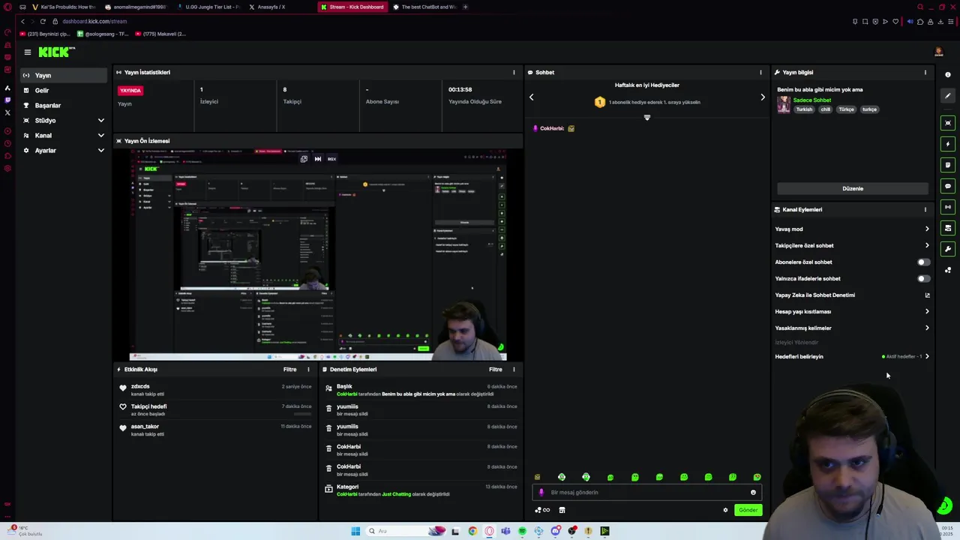Open Denetim Eylemleri panel three-dot menu
This screenshot has width=960, height=540.
[x=514, y=370]
